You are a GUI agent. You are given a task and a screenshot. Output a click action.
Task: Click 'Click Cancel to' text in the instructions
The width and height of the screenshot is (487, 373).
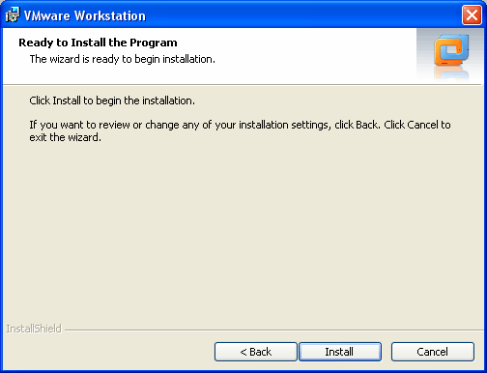pos(417,125)
